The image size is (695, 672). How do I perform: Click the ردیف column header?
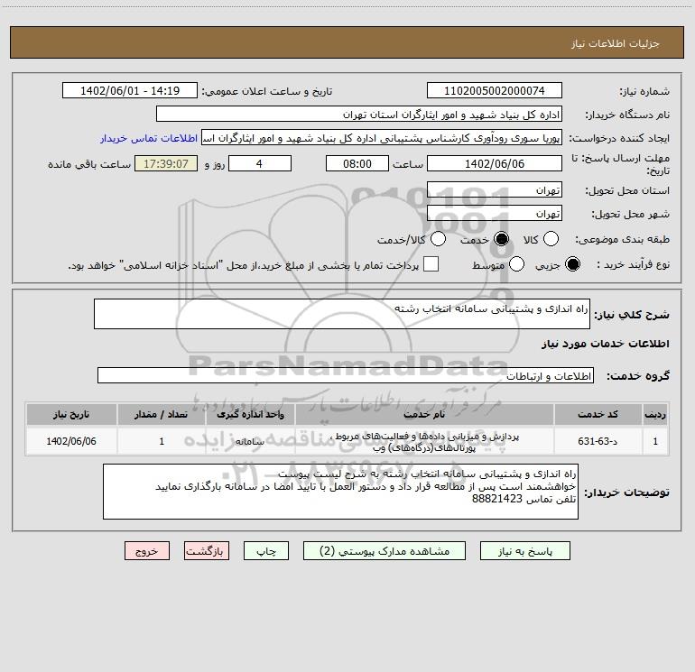pyautogui.click(x=655, y=414)
